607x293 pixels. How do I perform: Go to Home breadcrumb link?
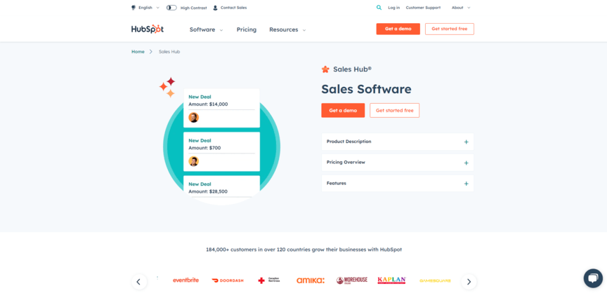point(138,52)
